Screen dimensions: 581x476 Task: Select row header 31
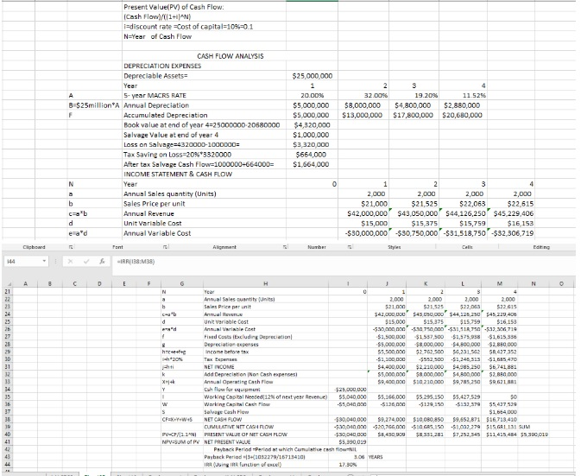8,367
